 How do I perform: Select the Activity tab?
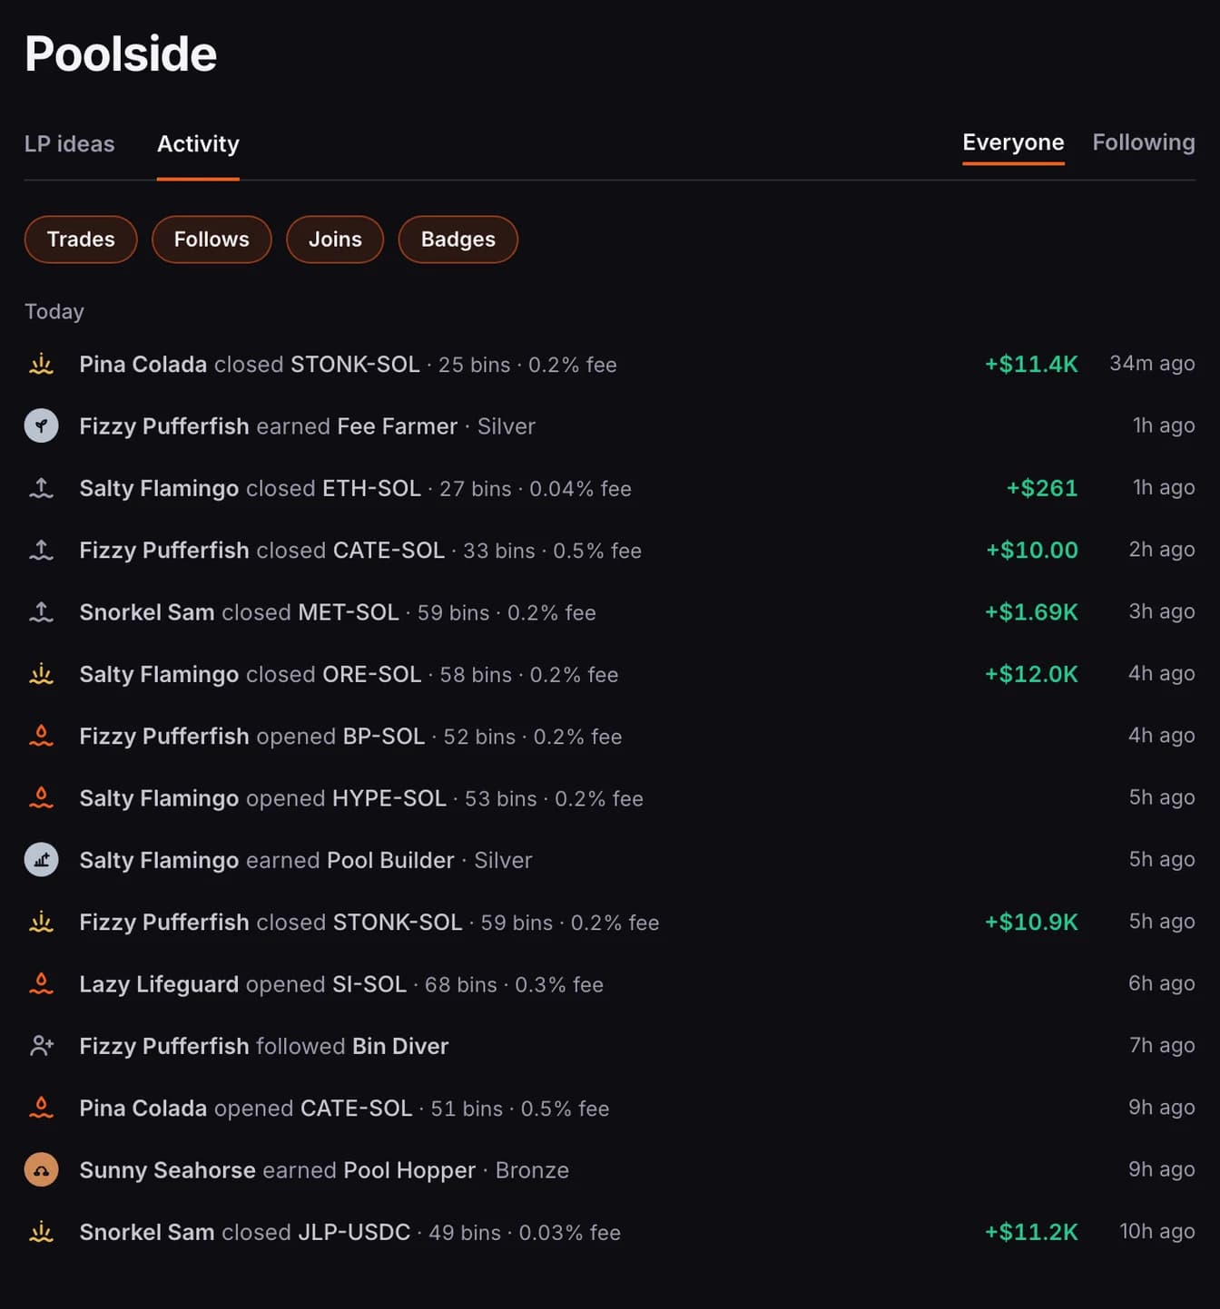(198, 144)
